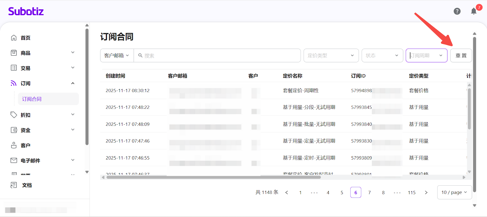Collapse the 订阅 sidebar section chevron
Image resolution: width=487 pixels, height=217 pixels.
pyautogui.click(x=73, y=83)
